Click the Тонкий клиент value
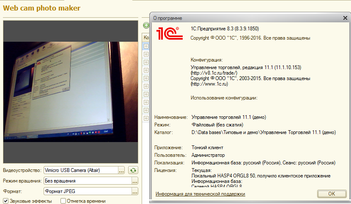This screenshot has height=204, width=351. [207, 148]
